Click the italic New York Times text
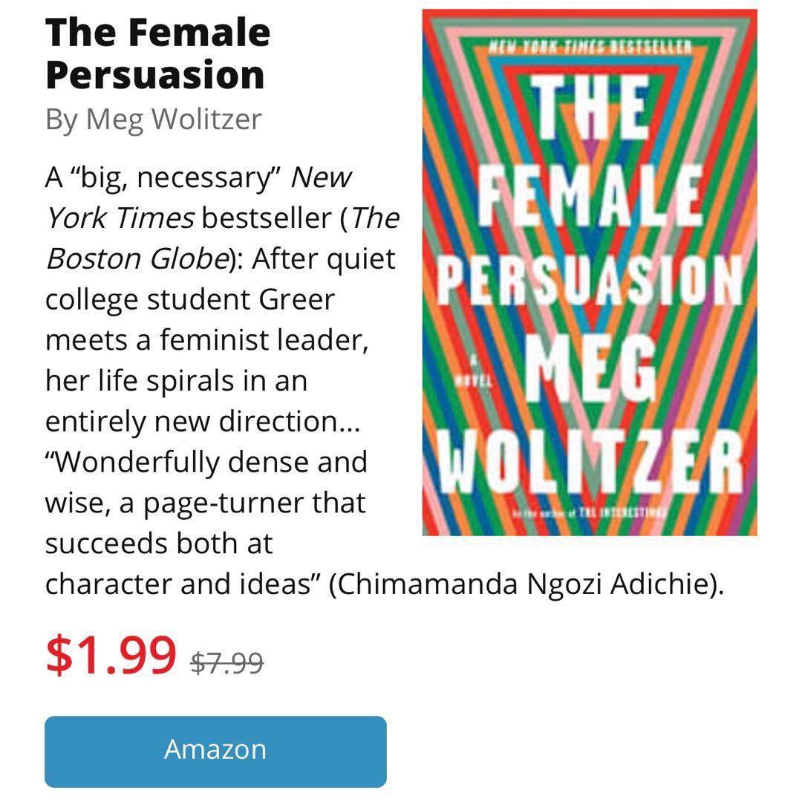802x802 pixels. point(198,198)
